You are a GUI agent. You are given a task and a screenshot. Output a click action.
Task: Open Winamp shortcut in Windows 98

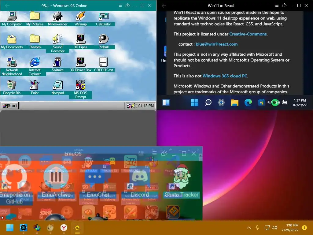point(81,19)
